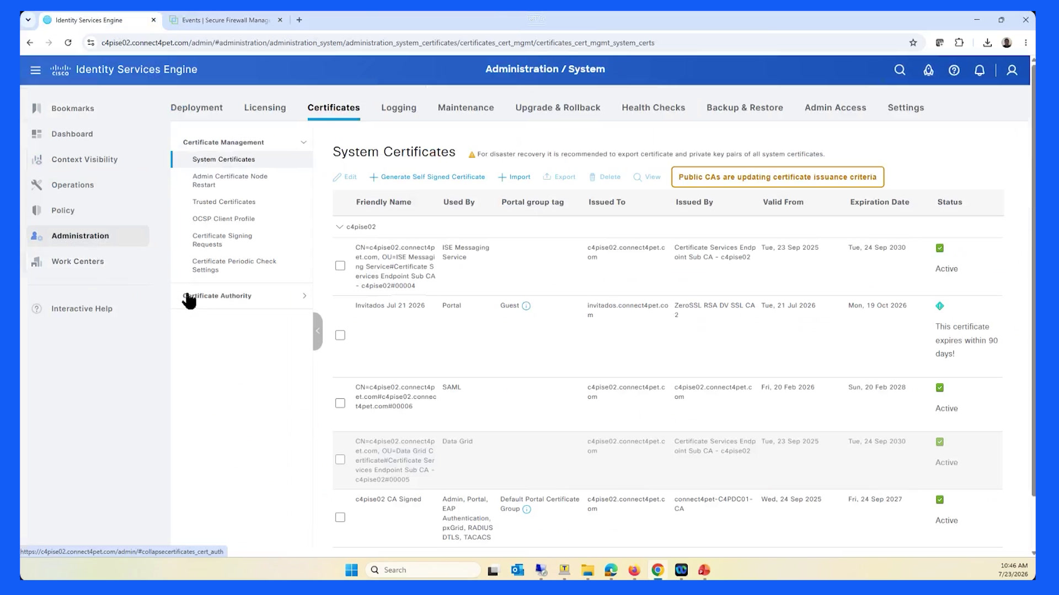
Task: Switch to the Deployment tab
Action: coord(196,107)
